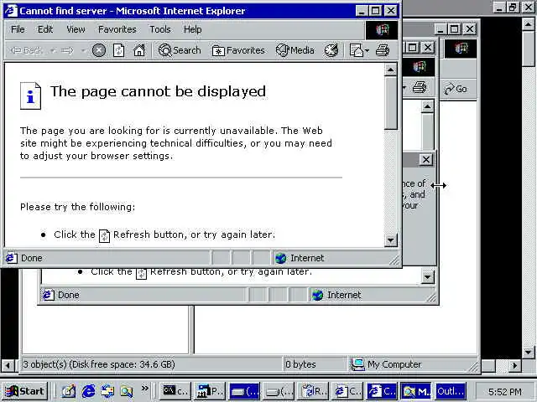Viewport: 537px width, 402px height.
Task: Click the outer horizontal scroll right arrow
Action: click(x=514, y=365)
